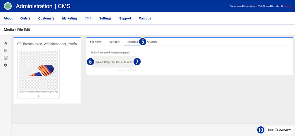Image resolution: width=295 pixels, height=136 pixels.
Task: Select the image gallery sidebar icon
Action: [x=6, y=58]
